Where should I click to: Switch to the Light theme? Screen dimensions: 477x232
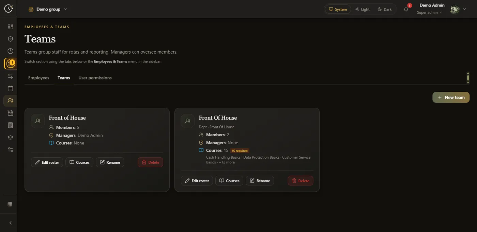point(362,9)
